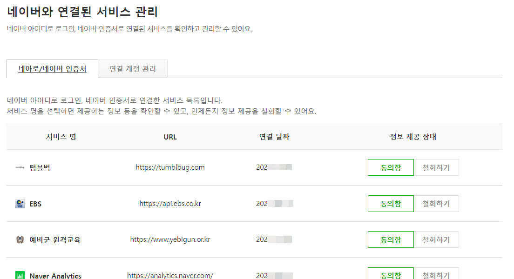This screenshot has height=279, width=514.
Task: Click the URL column header
Action: (170, 137)
